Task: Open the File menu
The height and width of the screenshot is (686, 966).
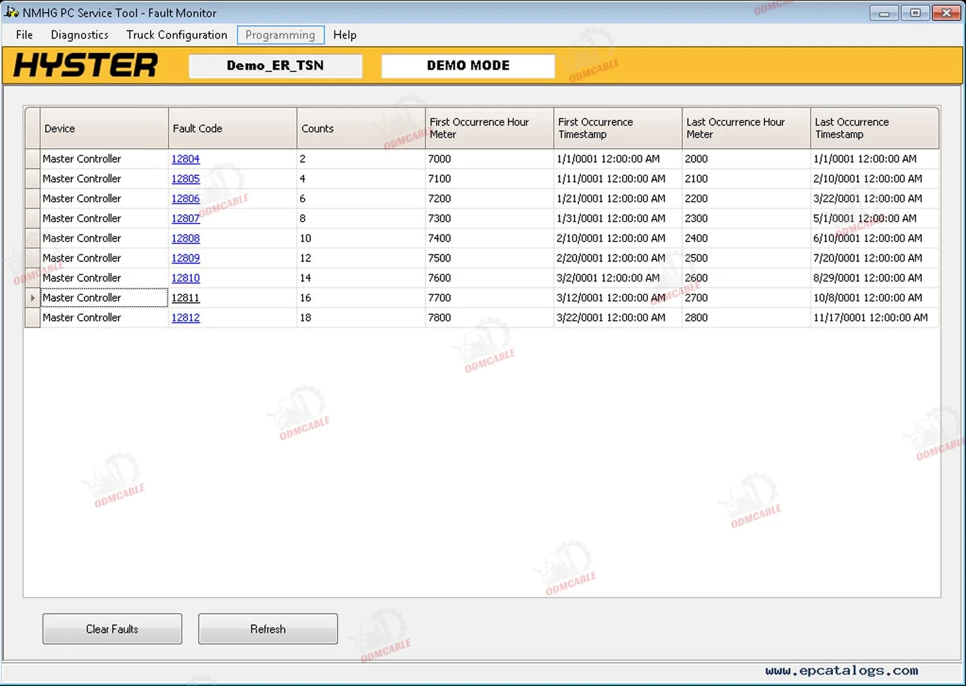Action: (x=24, y=35)
